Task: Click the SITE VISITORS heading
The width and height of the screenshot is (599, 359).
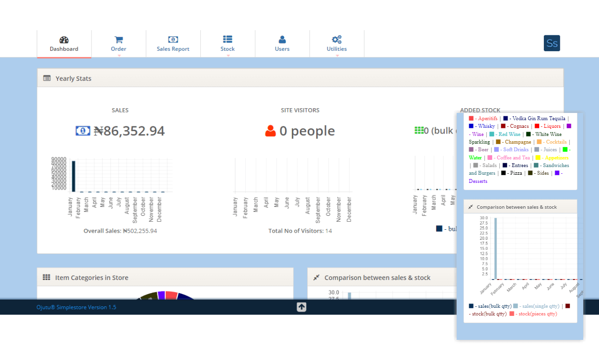Action: coord(300,110)
